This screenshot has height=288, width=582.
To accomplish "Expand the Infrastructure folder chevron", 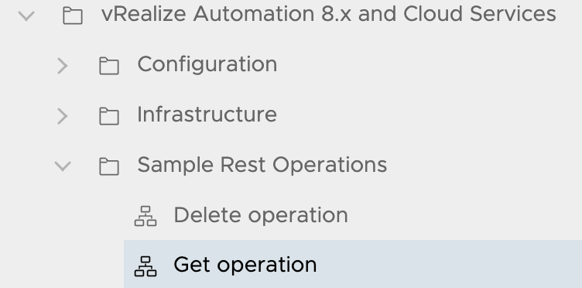I will click(63, 116).
